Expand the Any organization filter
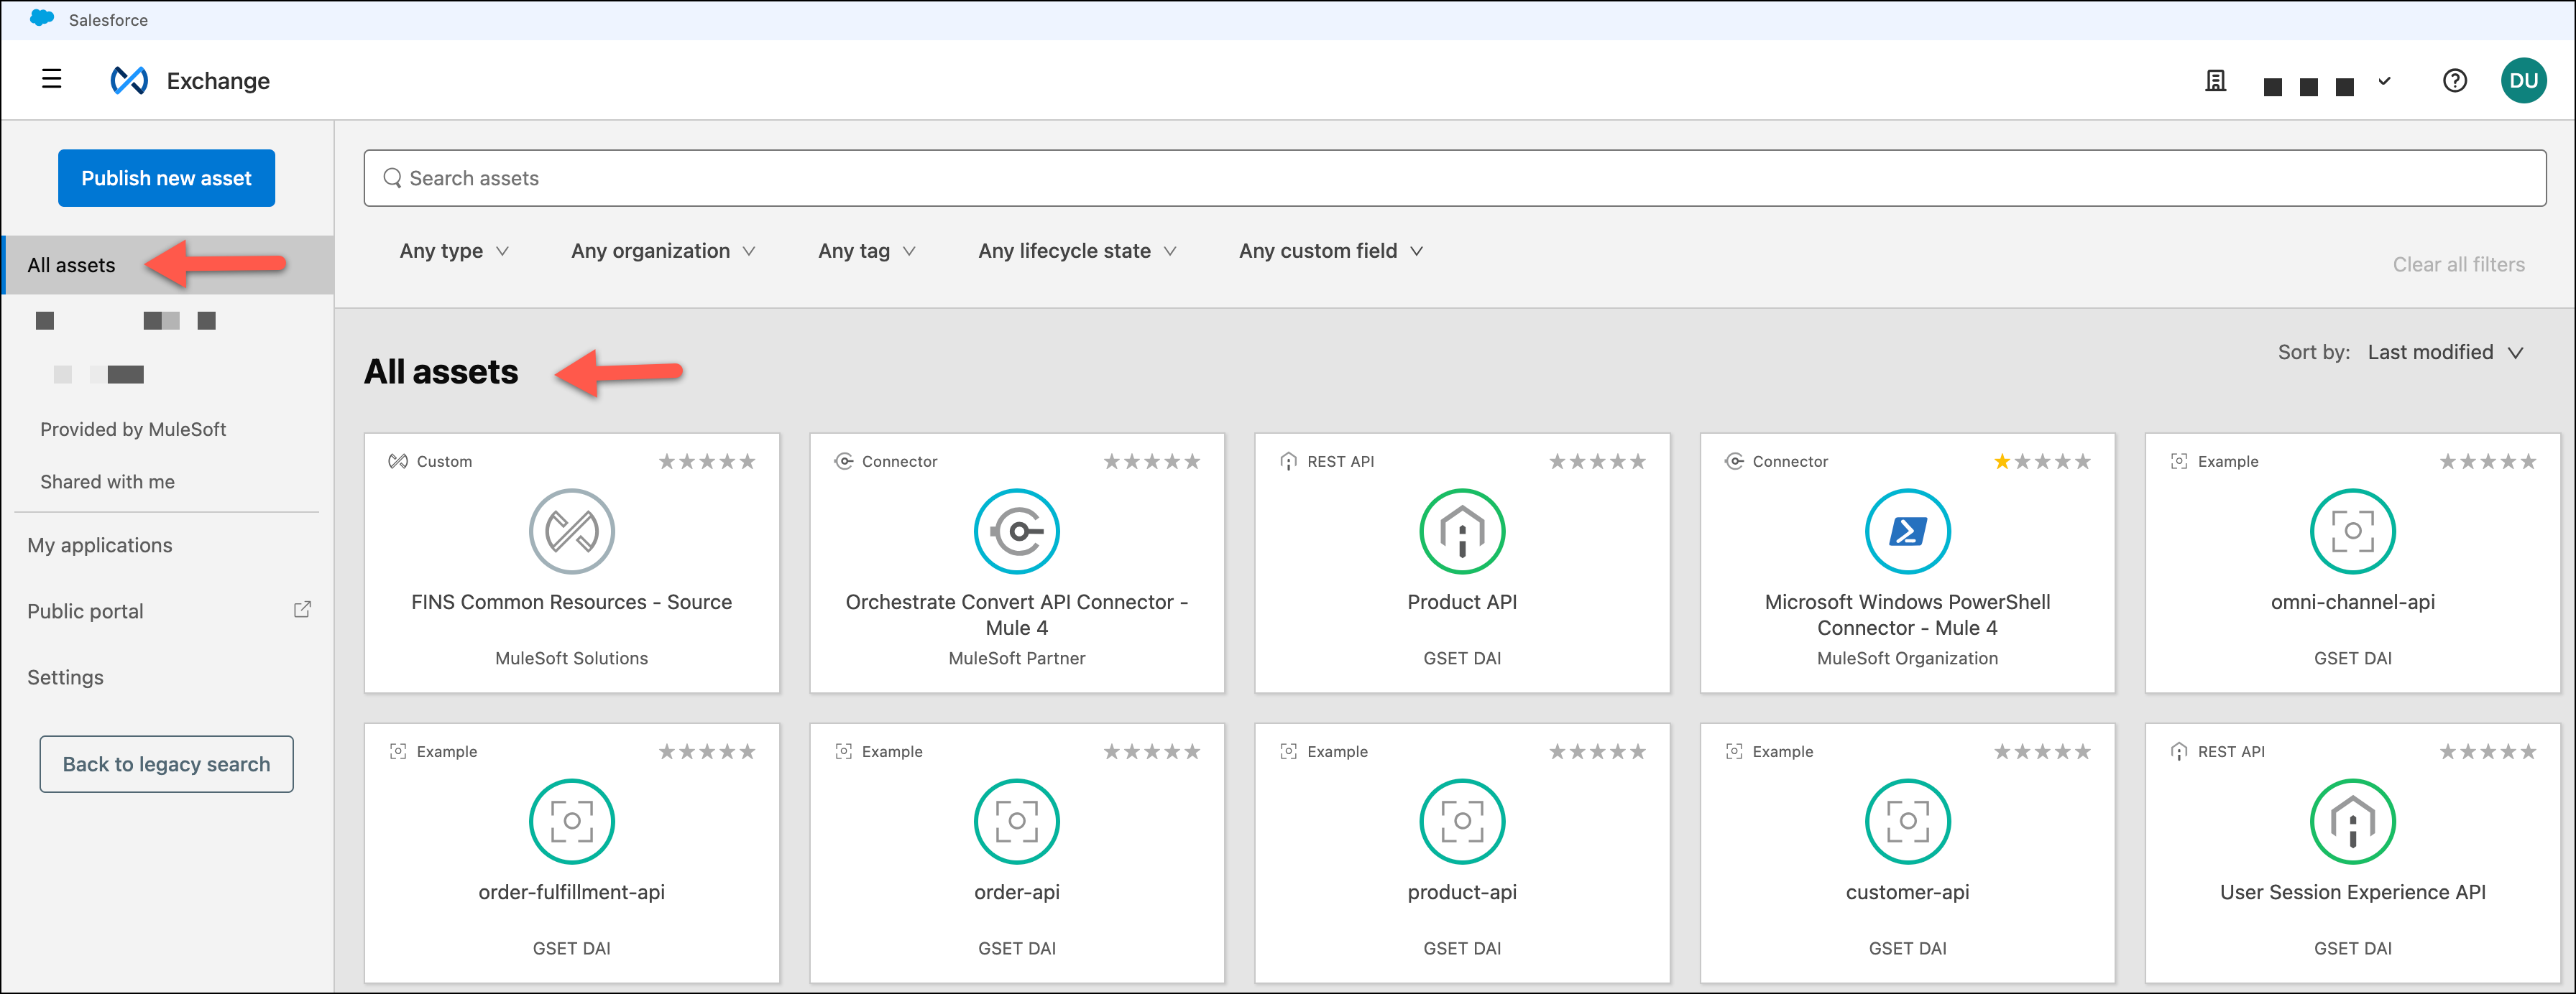The height and width of the screenshot is (994, 2576). (663, 251)
